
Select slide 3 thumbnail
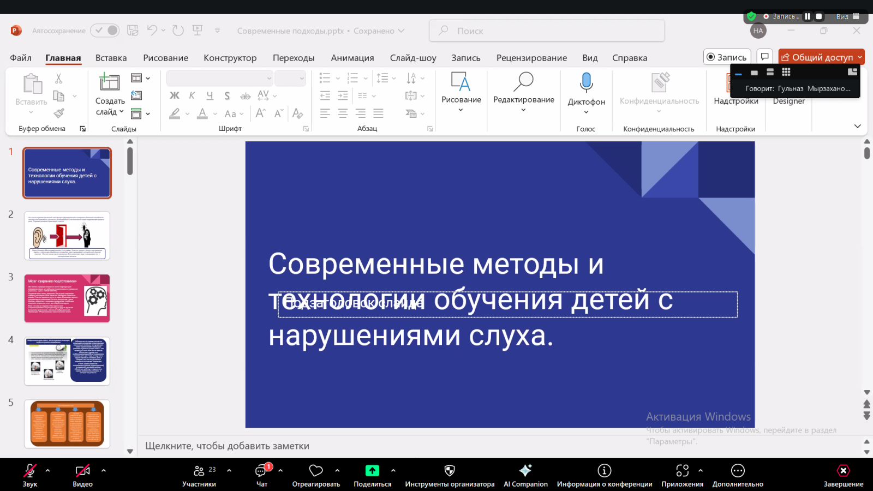pos(67,298)
